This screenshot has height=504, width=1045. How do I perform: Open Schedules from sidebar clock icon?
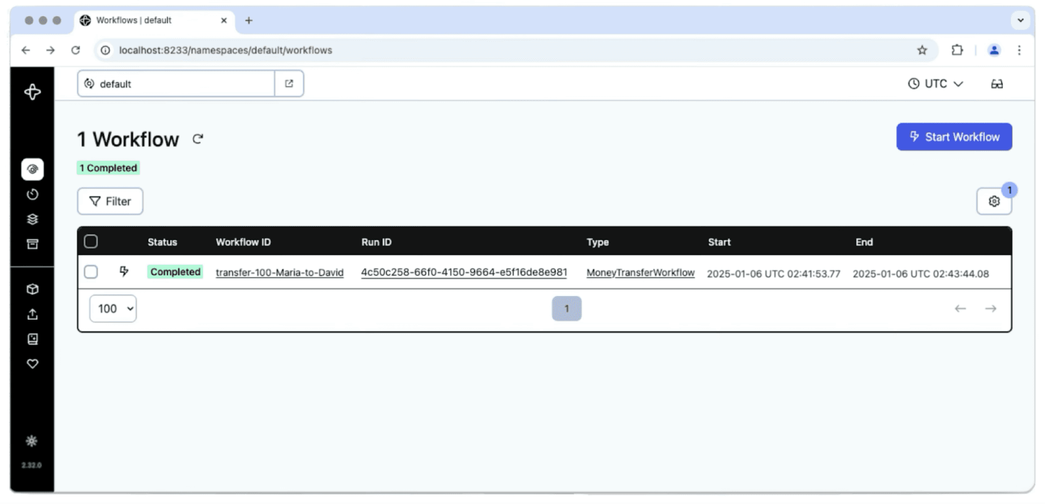point(32,194)
